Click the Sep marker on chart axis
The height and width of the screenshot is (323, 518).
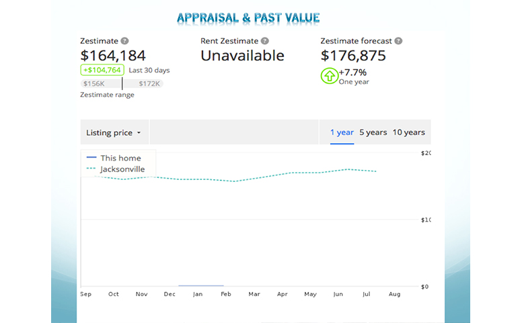tap(85, 294)
